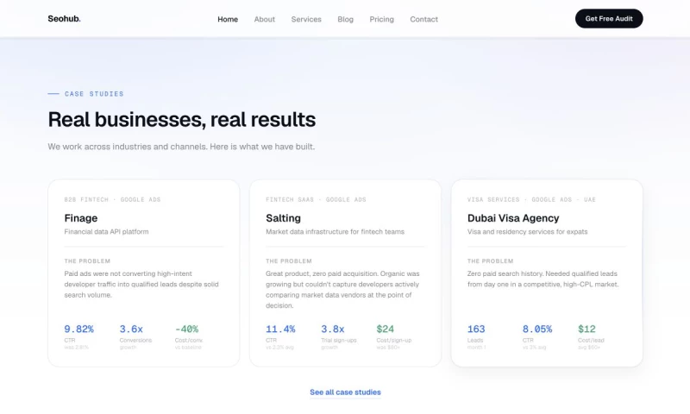
Task: Open the Finage case study title
Action: [x=81, y=218]
